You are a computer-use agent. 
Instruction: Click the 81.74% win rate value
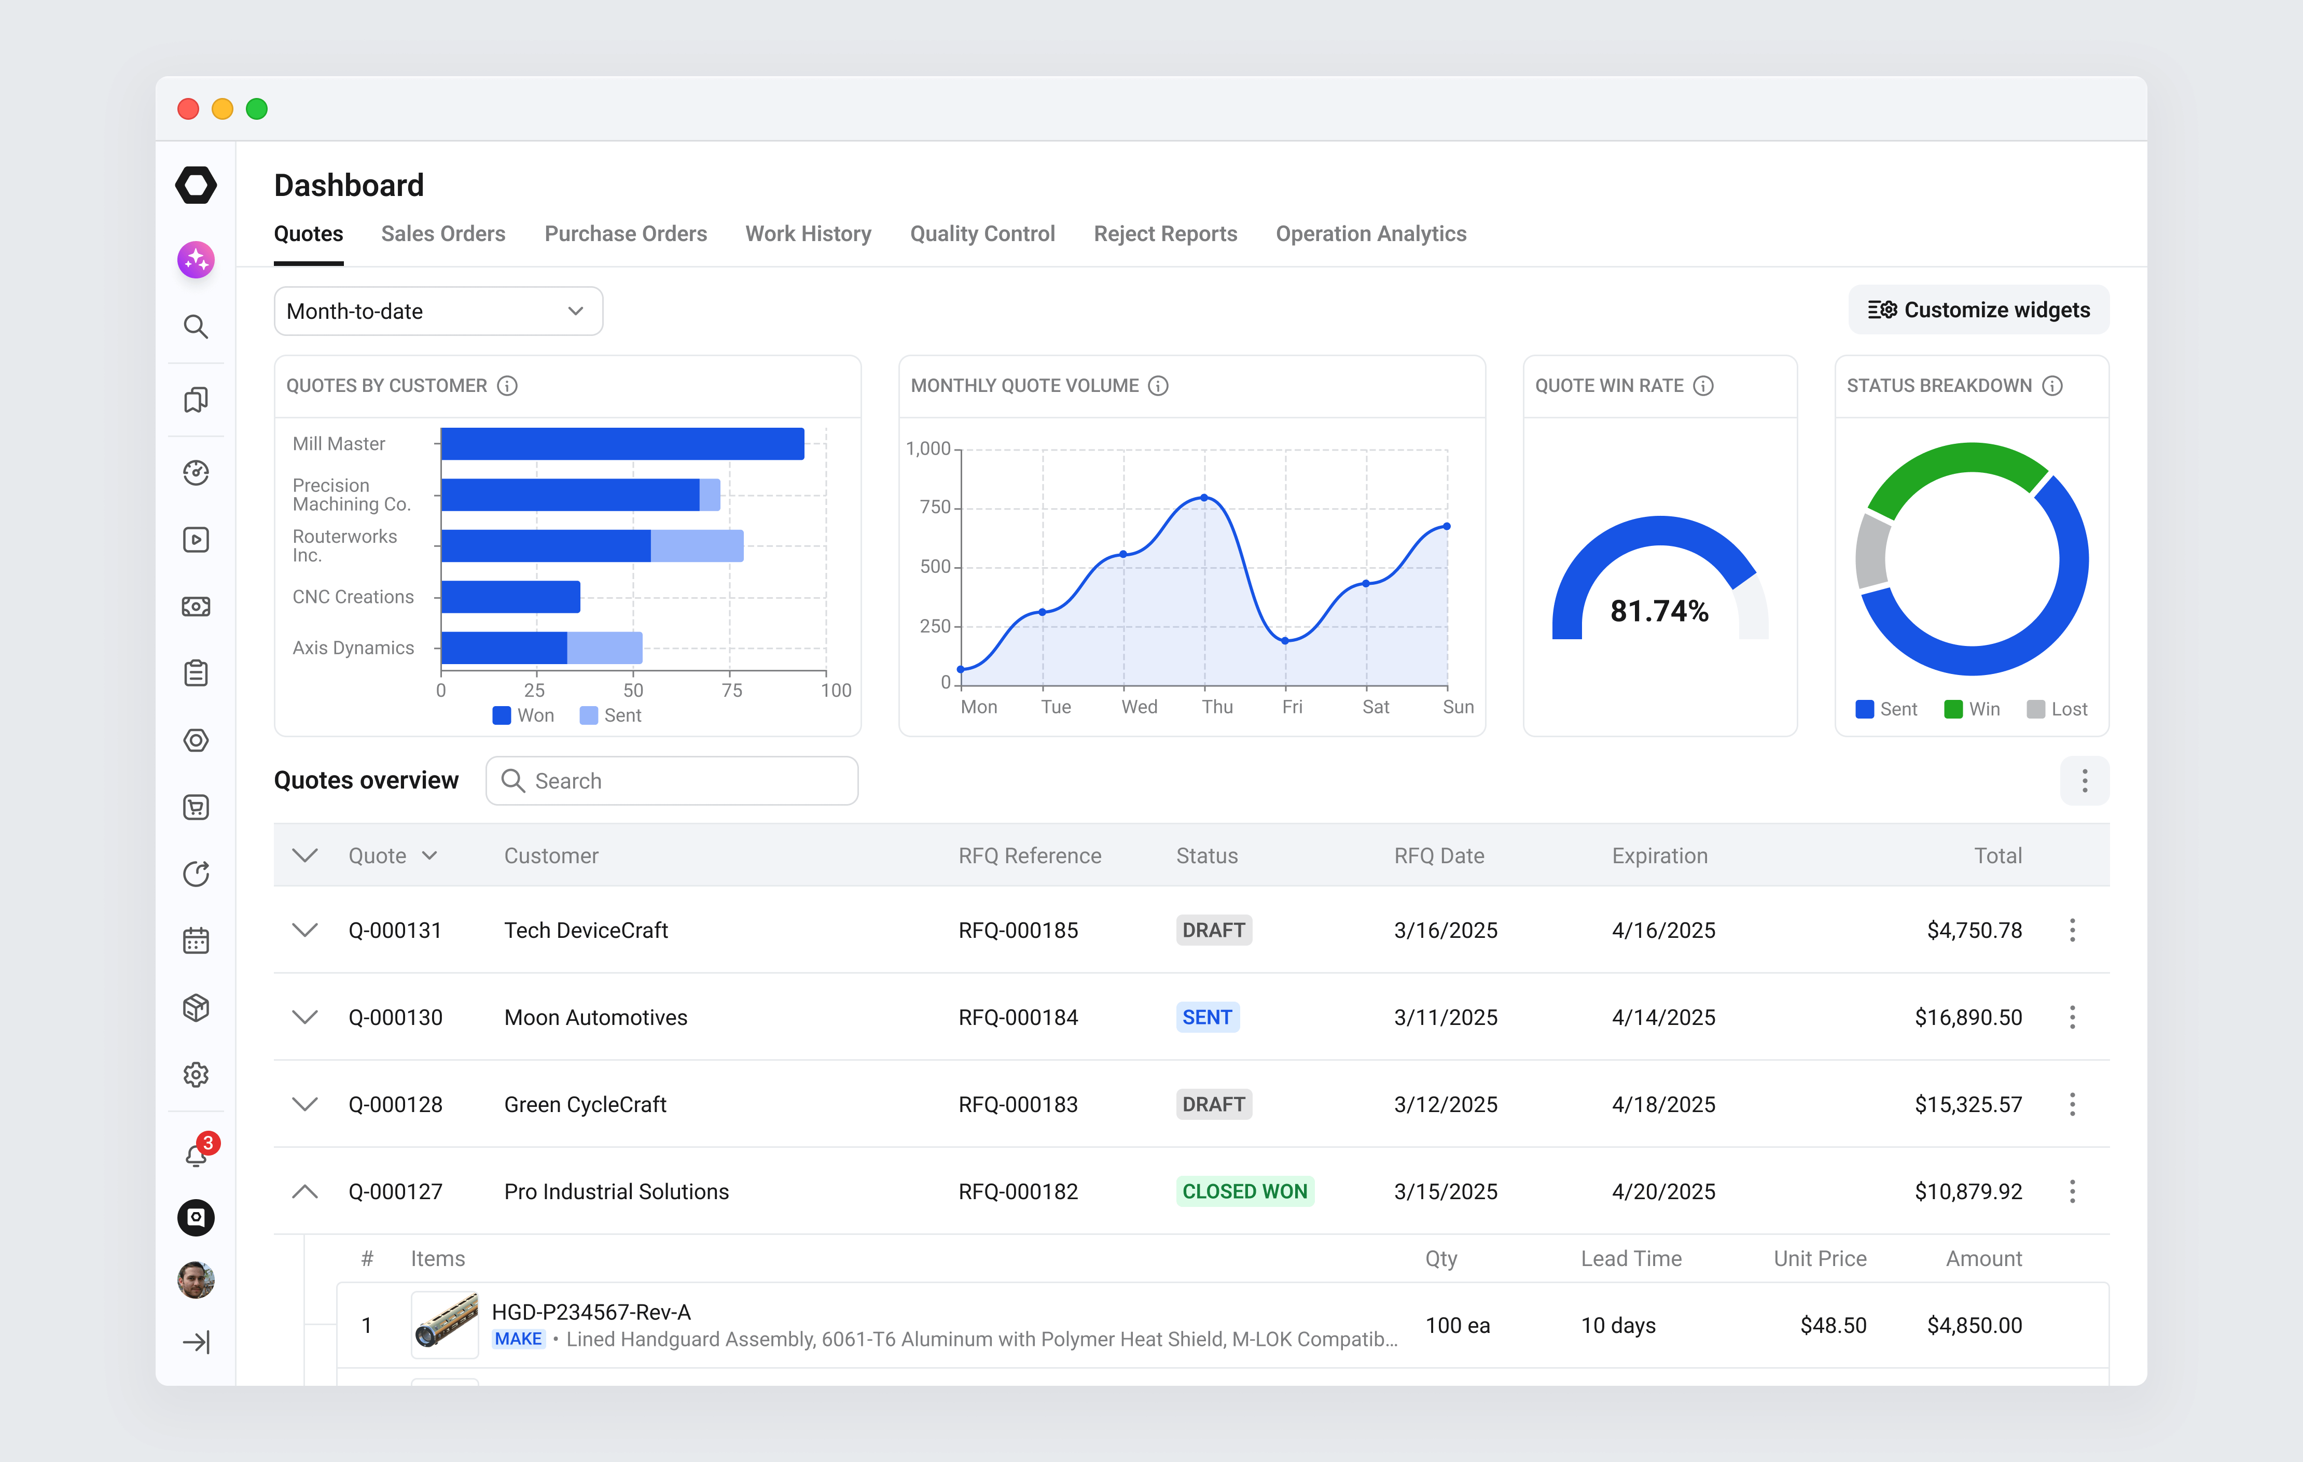click(1659, 610)
